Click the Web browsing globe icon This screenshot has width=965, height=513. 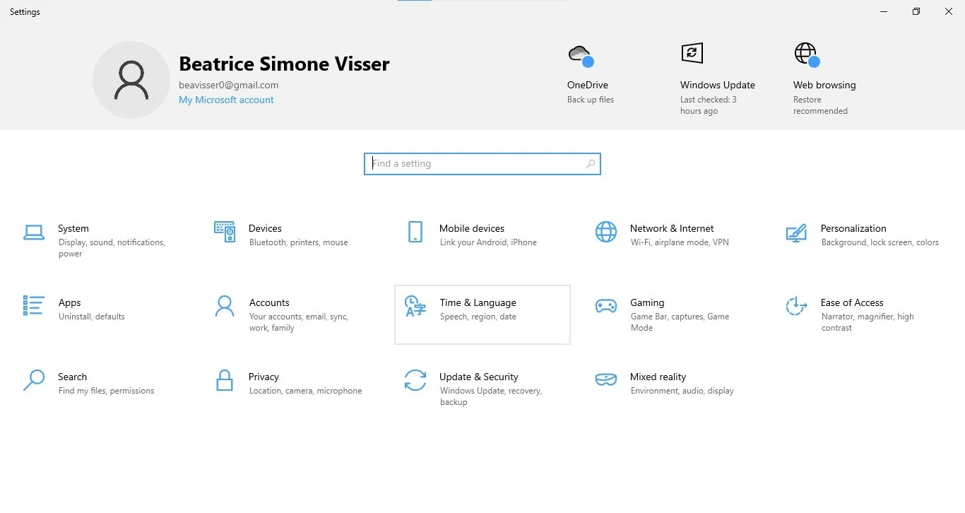click(x=807, y=54)
